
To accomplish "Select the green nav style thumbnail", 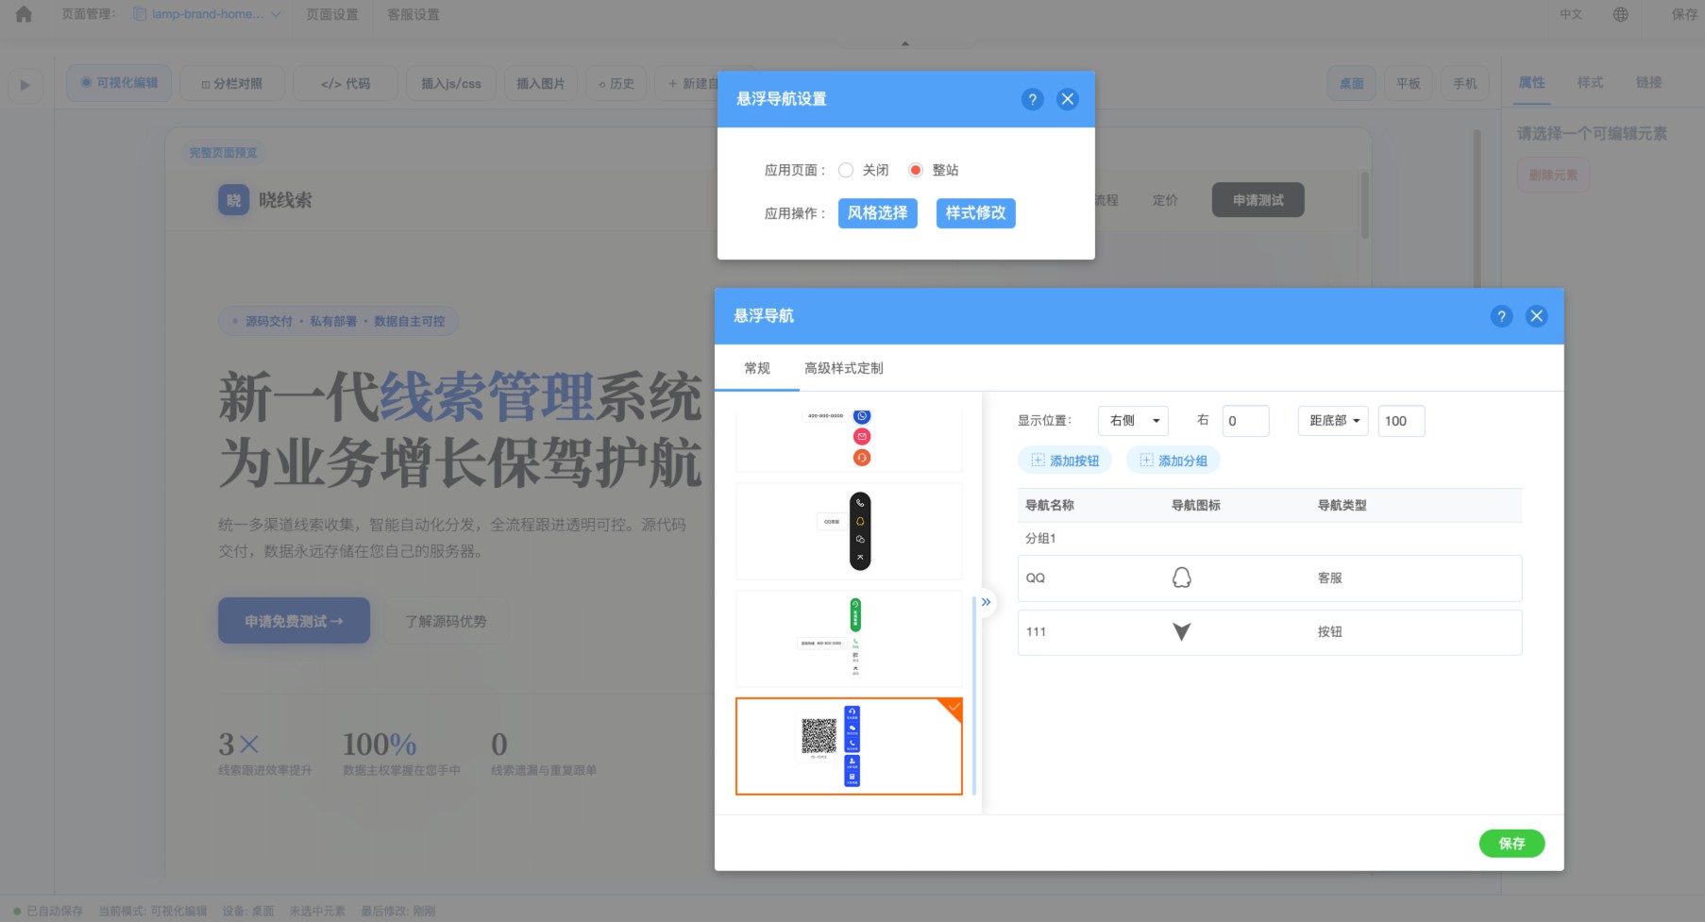I will click(x=849, y=639).
